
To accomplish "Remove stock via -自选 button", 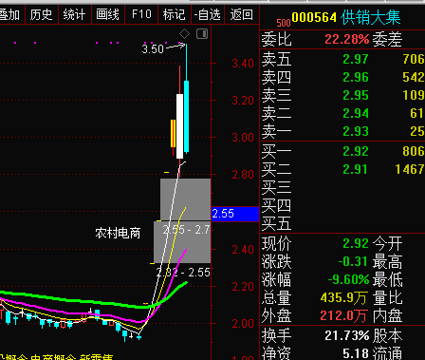I will pyautogui.click(x=208, y=14).
